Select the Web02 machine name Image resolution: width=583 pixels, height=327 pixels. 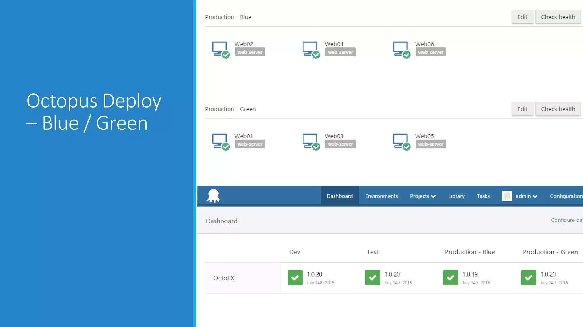coord(244,44)
